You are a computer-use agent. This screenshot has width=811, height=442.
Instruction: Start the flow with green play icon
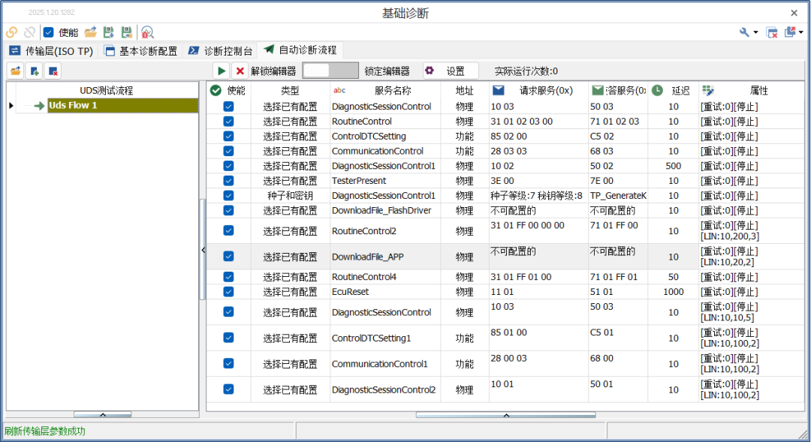click(222, 71)
